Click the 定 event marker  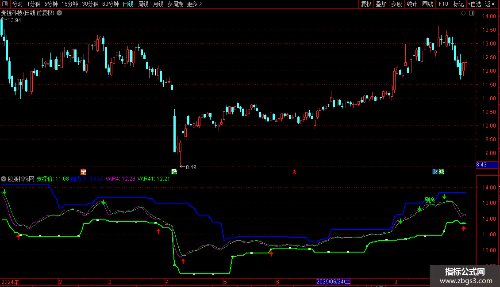[83, 172]
